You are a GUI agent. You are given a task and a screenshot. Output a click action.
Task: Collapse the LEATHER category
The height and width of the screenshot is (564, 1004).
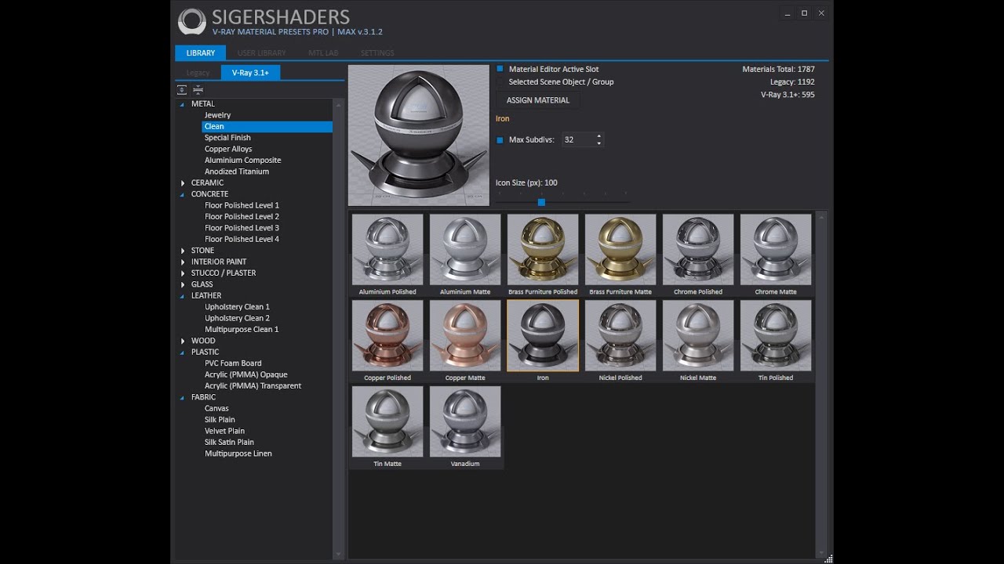click(x=182, y=295)
